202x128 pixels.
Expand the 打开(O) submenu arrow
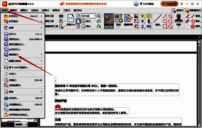[41, 16]
